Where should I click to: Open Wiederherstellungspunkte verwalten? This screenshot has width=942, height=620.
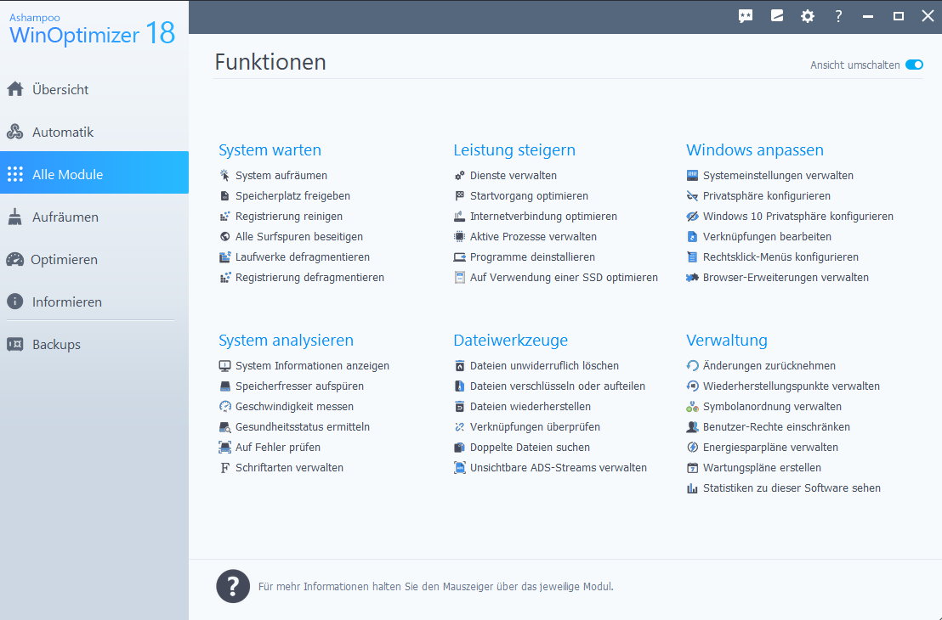[x=791, y=386]
